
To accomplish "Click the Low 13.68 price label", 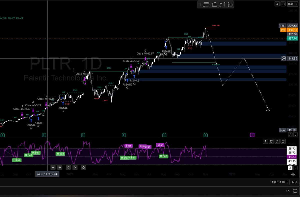I will point(288,130).
